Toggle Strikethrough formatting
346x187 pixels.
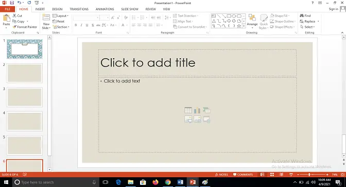[x=98, y=25]
